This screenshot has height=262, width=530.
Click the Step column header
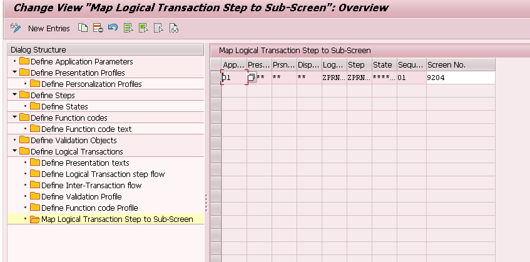(359, 64)
